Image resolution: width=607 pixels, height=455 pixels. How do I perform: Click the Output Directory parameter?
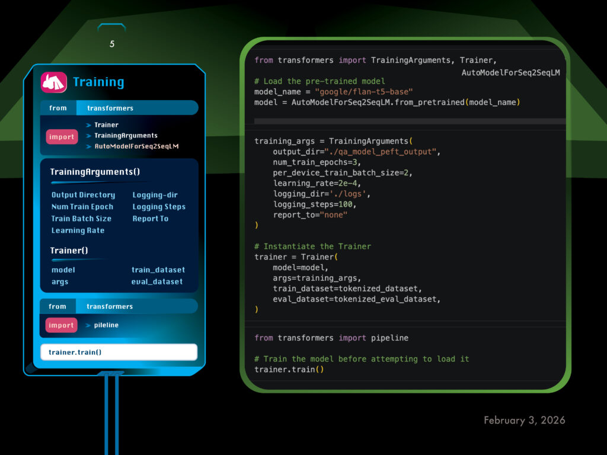pyautogui.click(x=83, y=195)
